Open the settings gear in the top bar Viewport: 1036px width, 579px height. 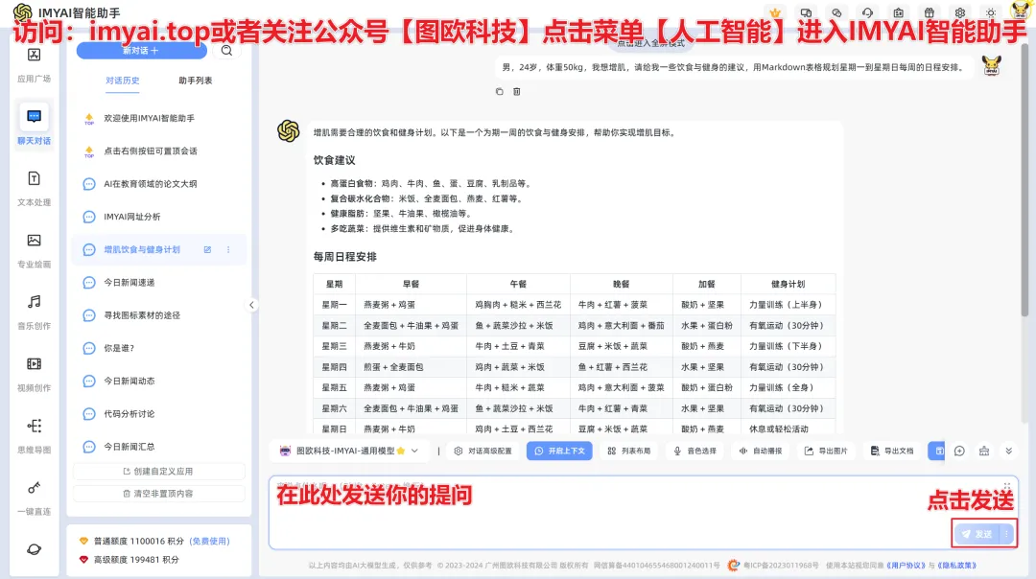(959, 12)
